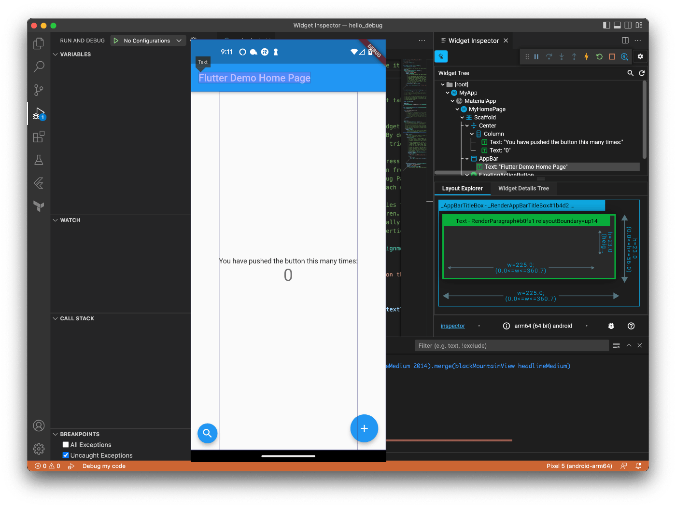The image size is (676, 507).
Task: Open the Flutter sidebar icon
Action: tap(39, 183)
